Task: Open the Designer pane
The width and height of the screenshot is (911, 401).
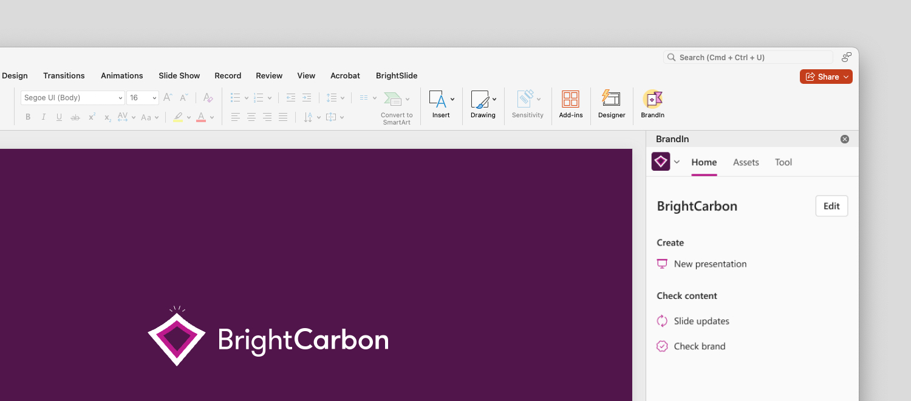Action: [612, 104]
